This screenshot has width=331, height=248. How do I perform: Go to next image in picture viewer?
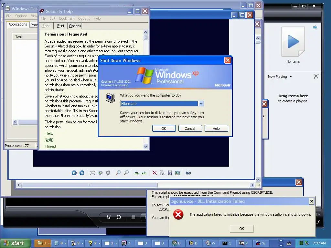(82, 173)
